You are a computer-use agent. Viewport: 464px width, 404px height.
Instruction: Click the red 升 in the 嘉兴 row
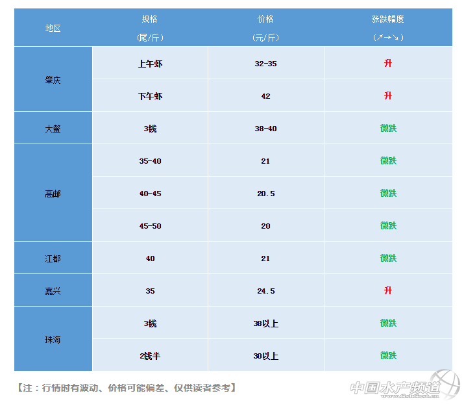[x=388, y=291]
